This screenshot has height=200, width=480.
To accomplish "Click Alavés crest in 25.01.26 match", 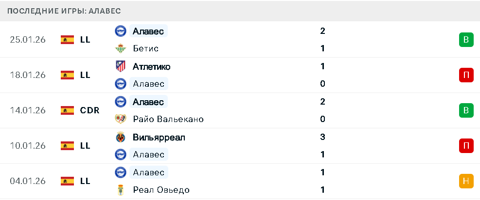I will point(120,31).
